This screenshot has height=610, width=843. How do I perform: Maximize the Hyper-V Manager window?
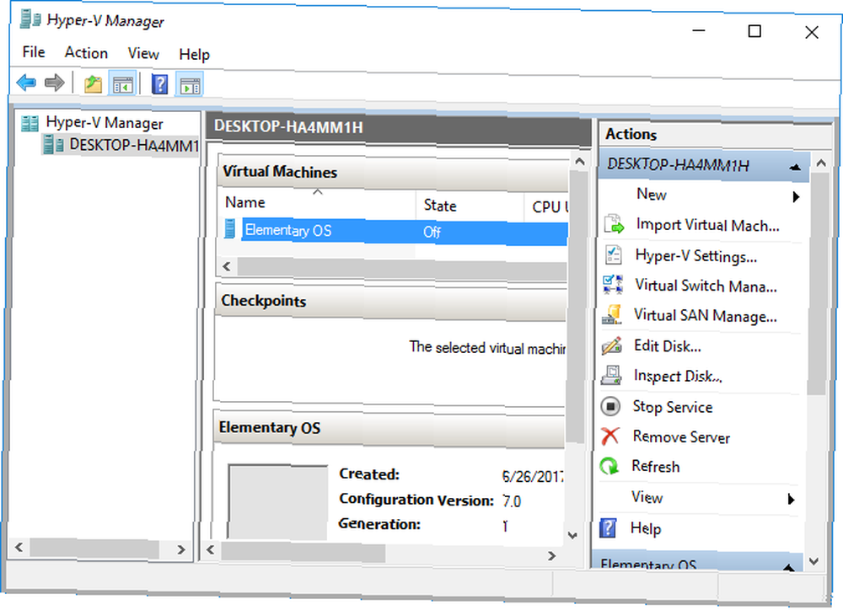(x=754, y=31)
